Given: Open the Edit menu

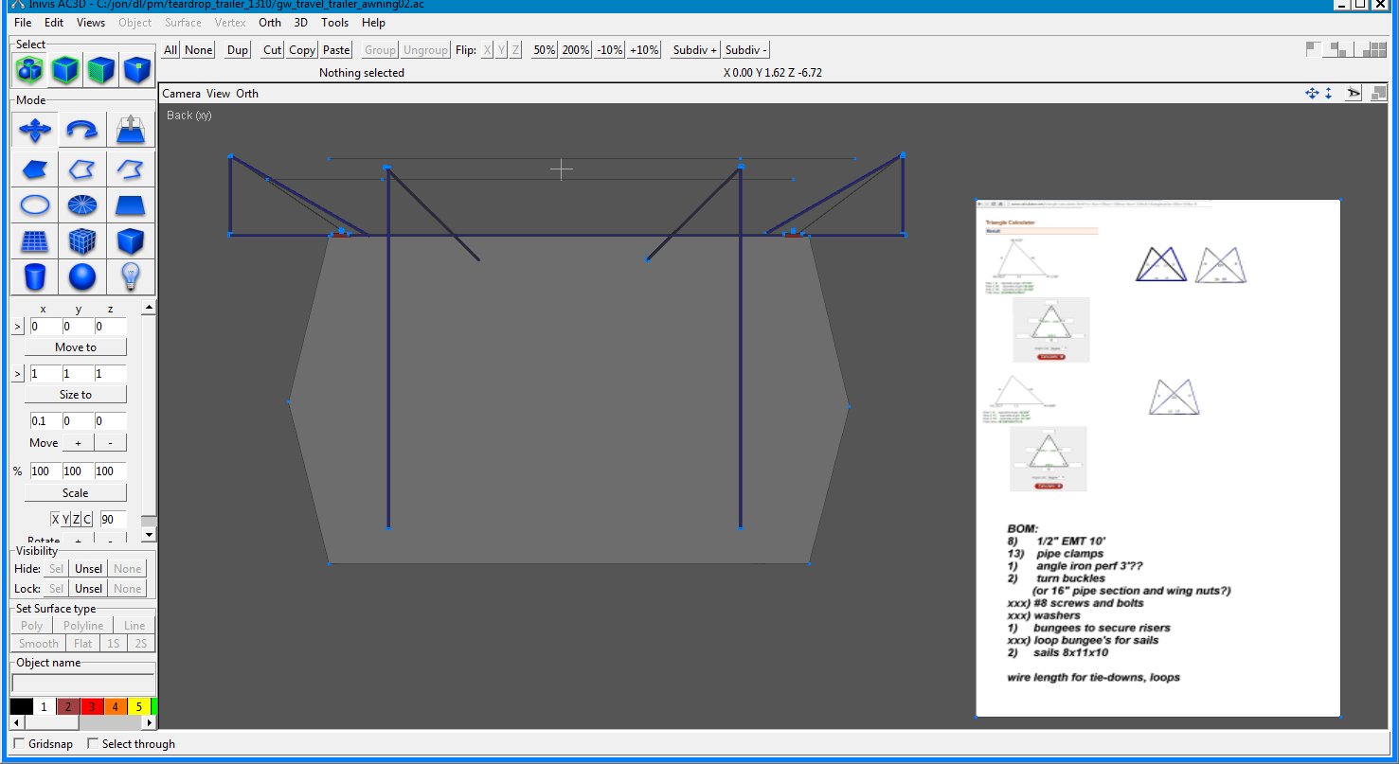Looking at the screenshot, I should tap(54, 23).
